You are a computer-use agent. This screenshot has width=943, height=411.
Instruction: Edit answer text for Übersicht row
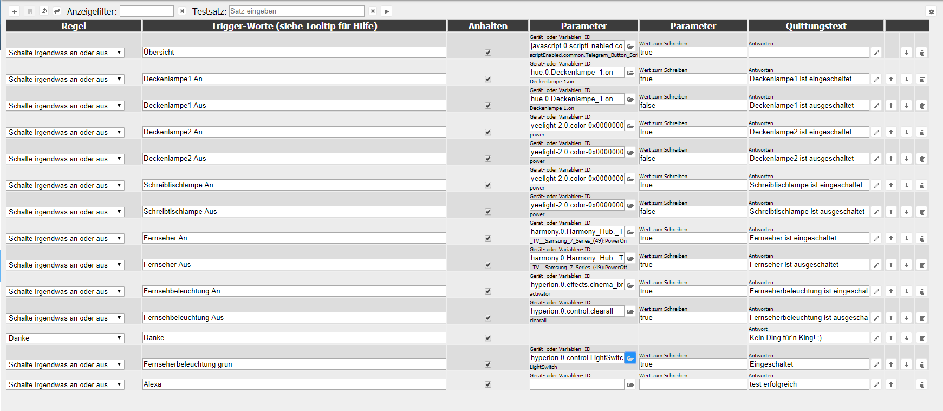[x=876, y=53]
